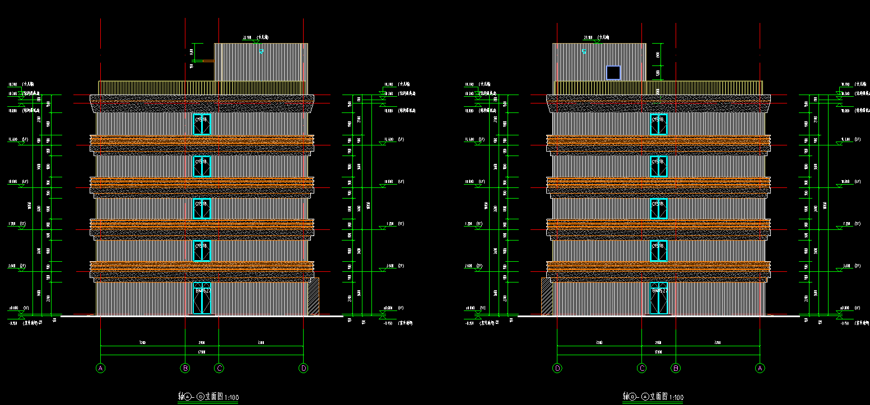Click axis bubble D in left elevation

(303, 368)
